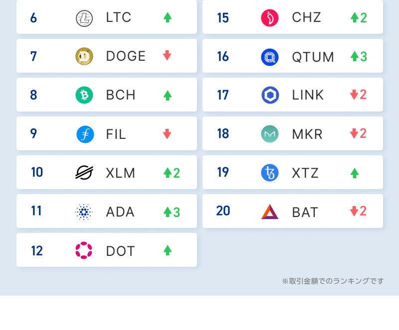Open the rank 6 LTC row
Screen dimensions: 399x330
(x=107, y=17)
